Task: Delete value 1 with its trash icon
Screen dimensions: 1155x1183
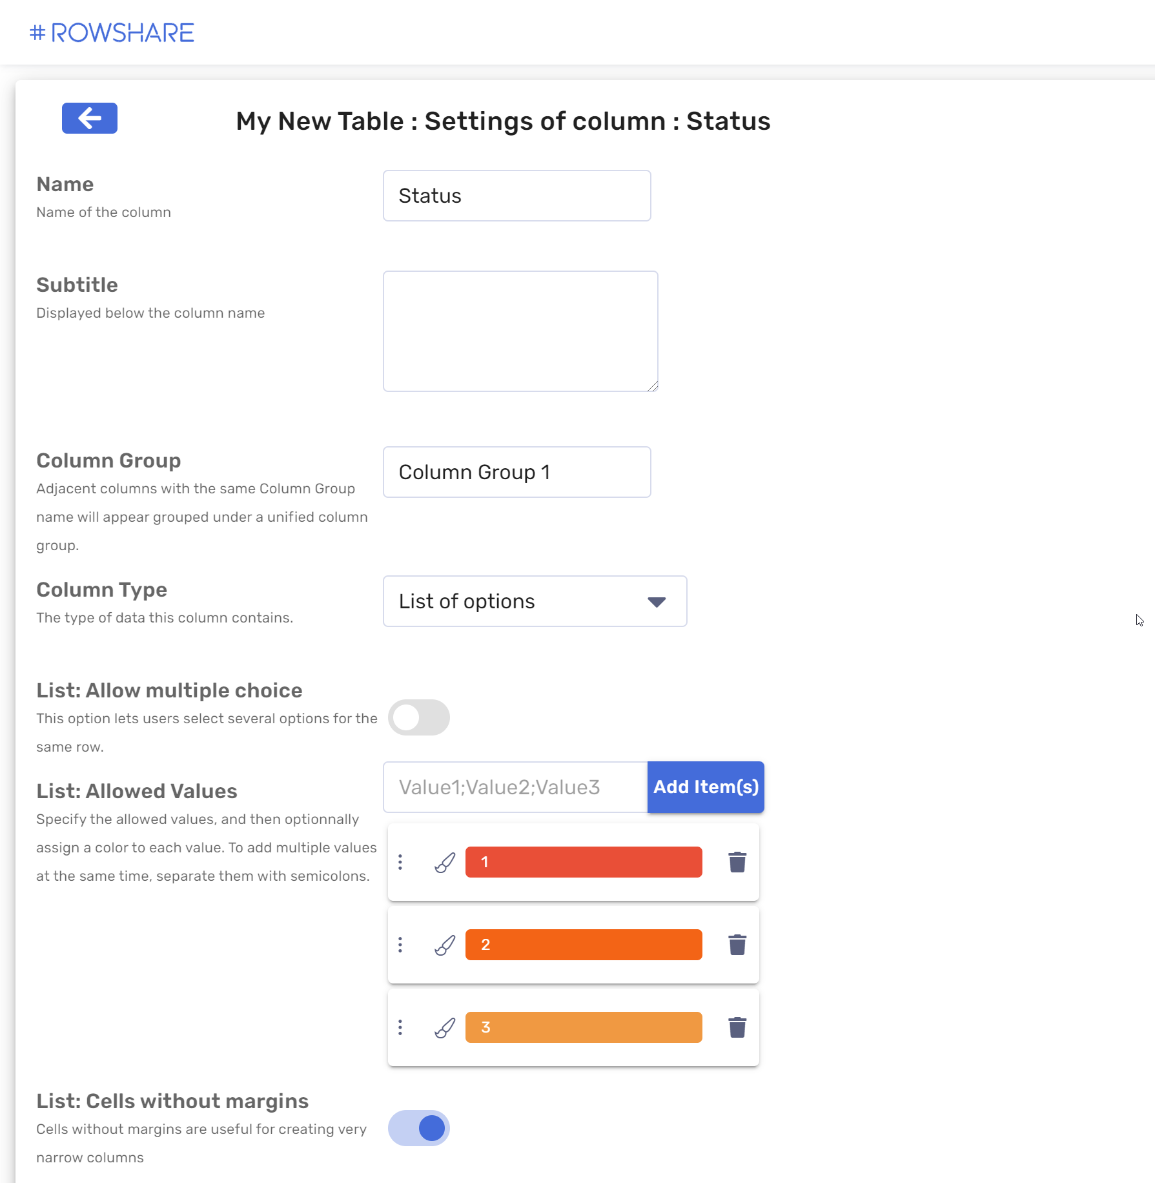Action: click(x=737, y=862)
